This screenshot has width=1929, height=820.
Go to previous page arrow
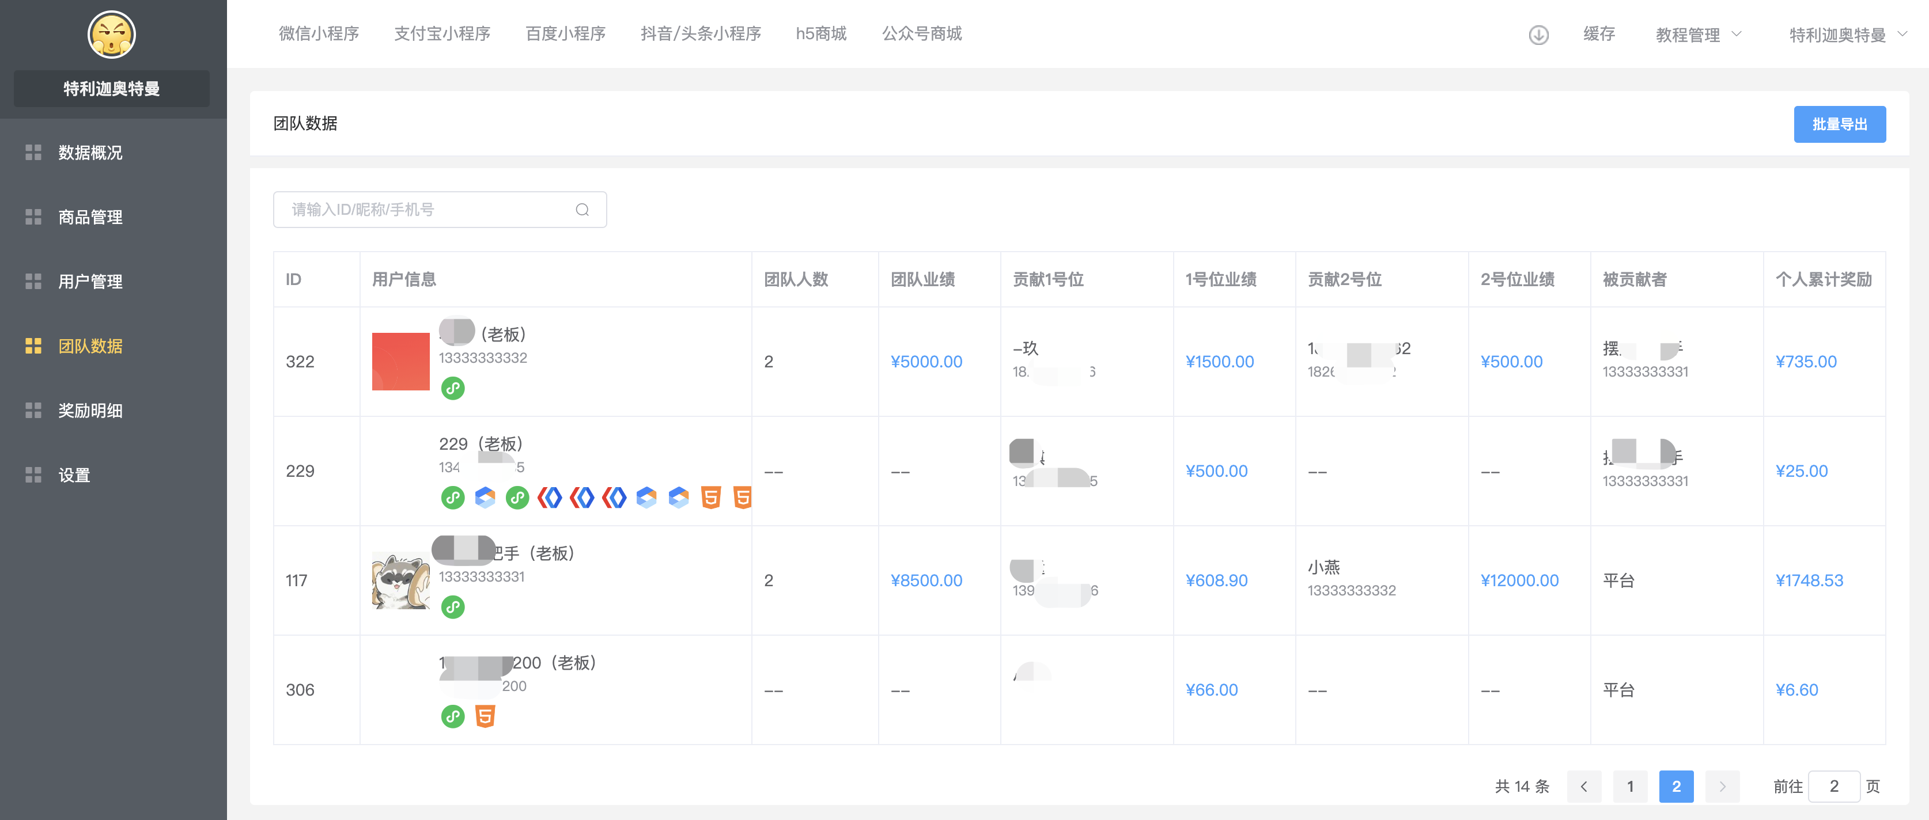click(x=1583, y=787)
